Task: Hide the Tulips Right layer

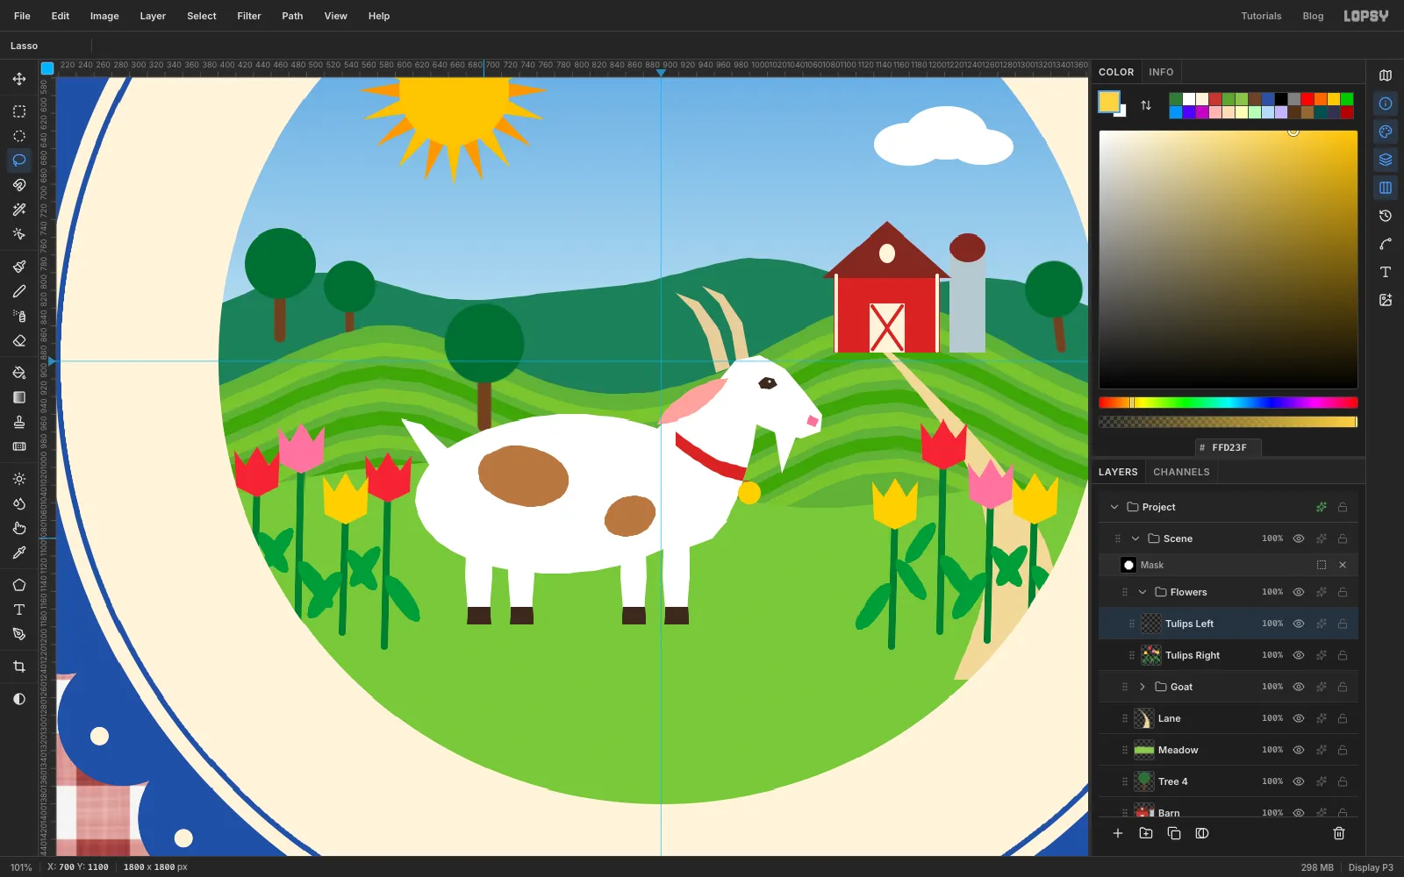Action: coord(1299,655)
